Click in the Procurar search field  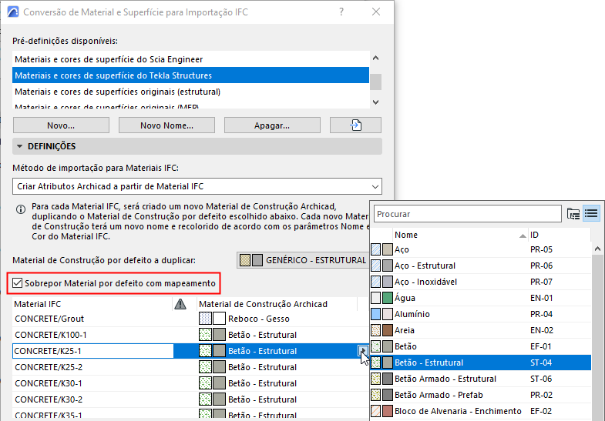467,214
